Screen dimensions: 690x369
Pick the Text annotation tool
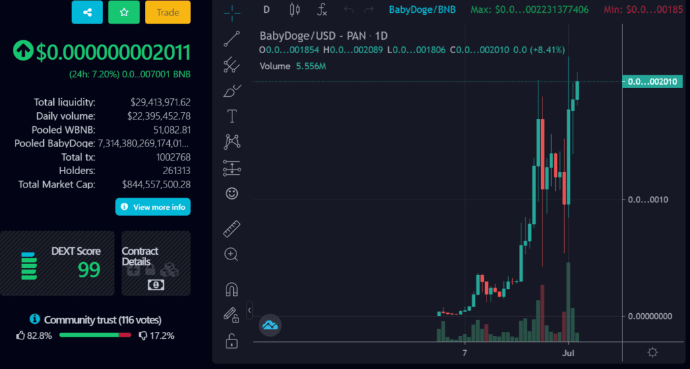coord(232,116)
